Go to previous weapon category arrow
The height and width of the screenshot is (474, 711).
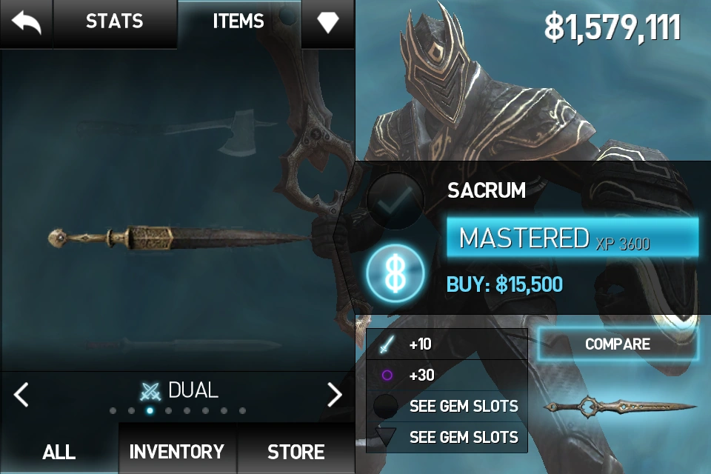pyautogui.click(x=21, y=394)
